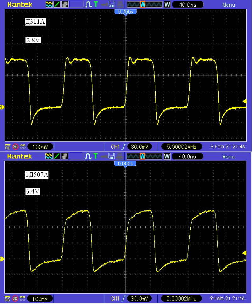
Task: Click the 9-Feb-21 21:46 timestamp in the Д311А capture
Action: click(x=228, y=147)
